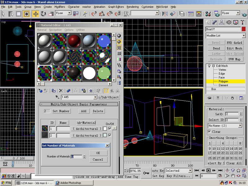Open Material Editor via colored spheres icon
The height and width of the screenshot is (186, 248).
208,14
